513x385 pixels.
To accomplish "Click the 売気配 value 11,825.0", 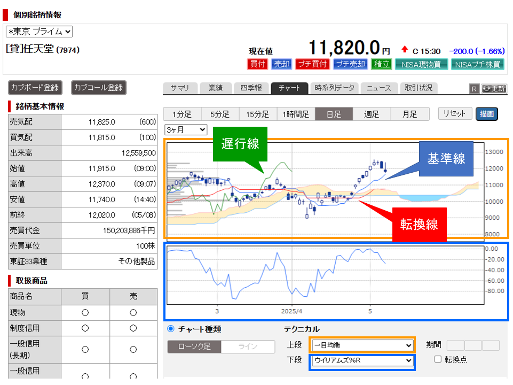I will pyautogui.click(x=102, y=122).
